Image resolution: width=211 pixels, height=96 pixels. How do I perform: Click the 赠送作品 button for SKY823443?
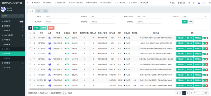(x=189, y=43)
